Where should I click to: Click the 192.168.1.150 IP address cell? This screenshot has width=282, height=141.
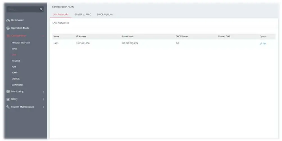pos(83,44)
